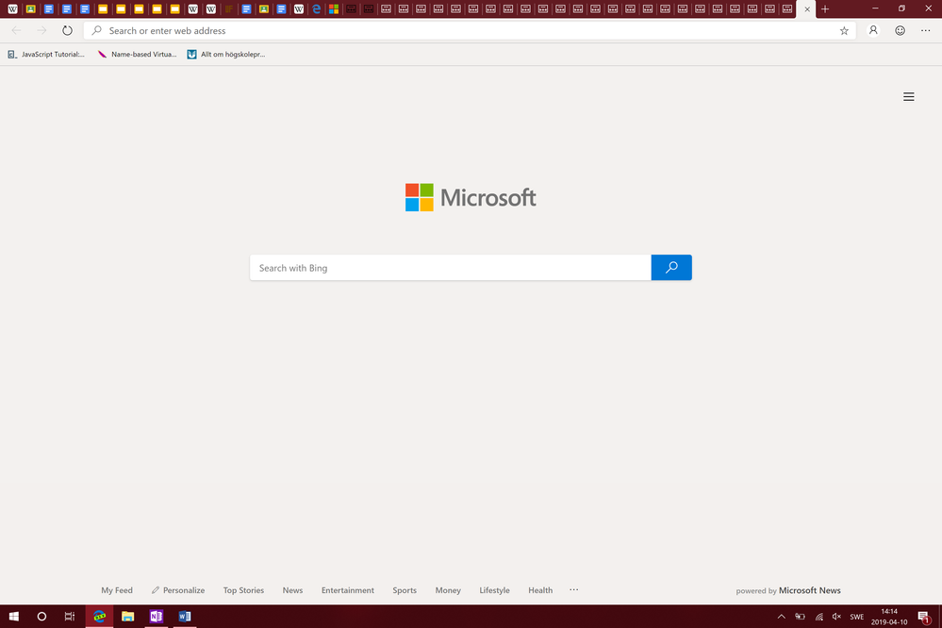Image resolution: width=942 pixels, height=628 pixels.
Task: Click Personalize with pencil icon
Action: pyautogui.click(x=178, y=590)
